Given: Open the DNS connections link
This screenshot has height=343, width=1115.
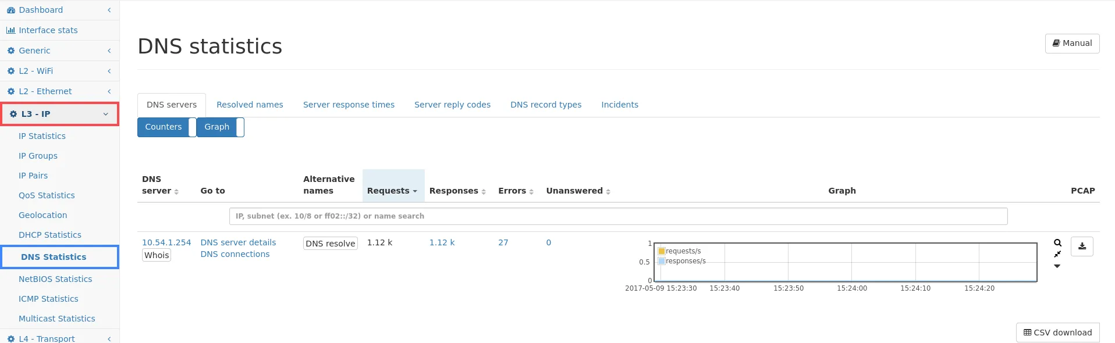Looking at the screenshot, I should click(x=235, y=254).
